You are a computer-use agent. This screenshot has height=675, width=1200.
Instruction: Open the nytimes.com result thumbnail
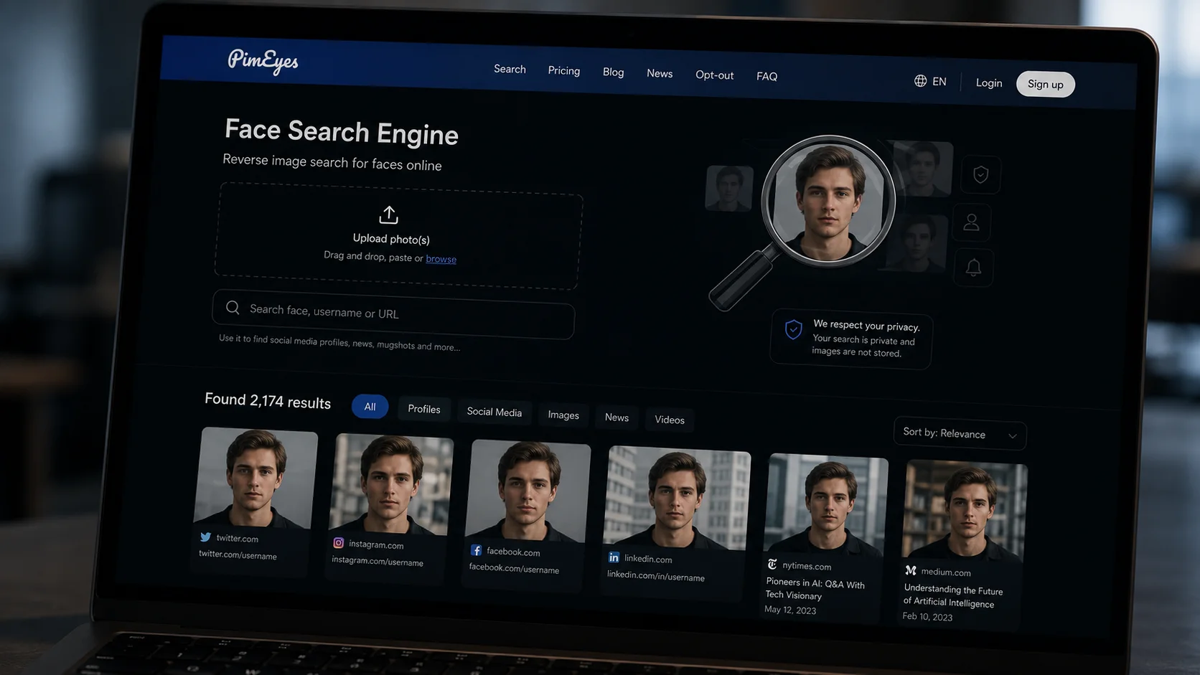827,506
